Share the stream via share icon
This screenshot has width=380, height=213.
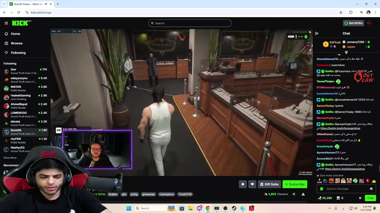294,194
